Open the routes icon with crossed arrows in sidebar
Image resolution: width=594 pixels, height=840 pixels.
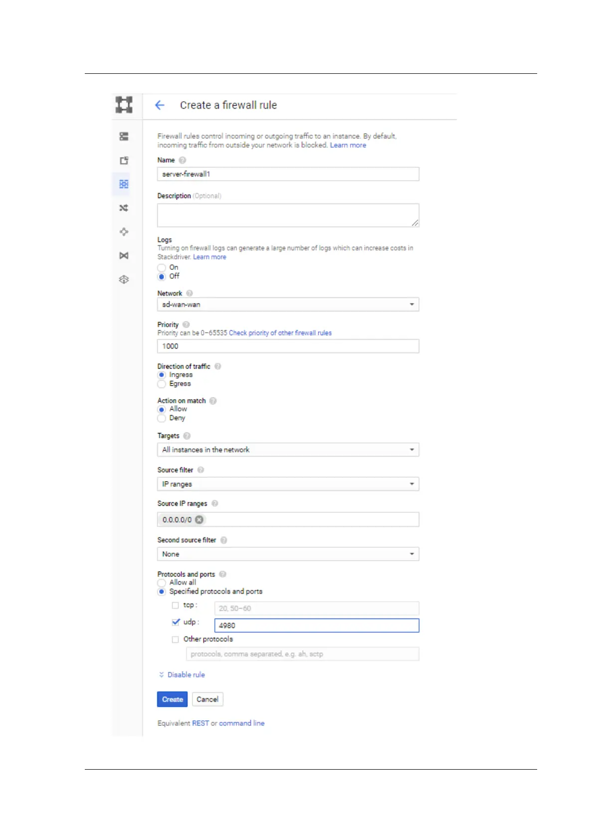pyautogui.click(x=124, y=208)
